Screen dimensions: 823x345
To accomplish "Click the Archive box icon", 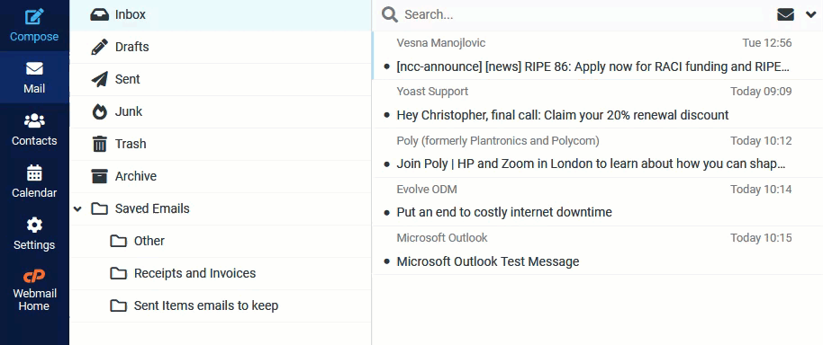I will pyautogui.click(x=99, y=176).
